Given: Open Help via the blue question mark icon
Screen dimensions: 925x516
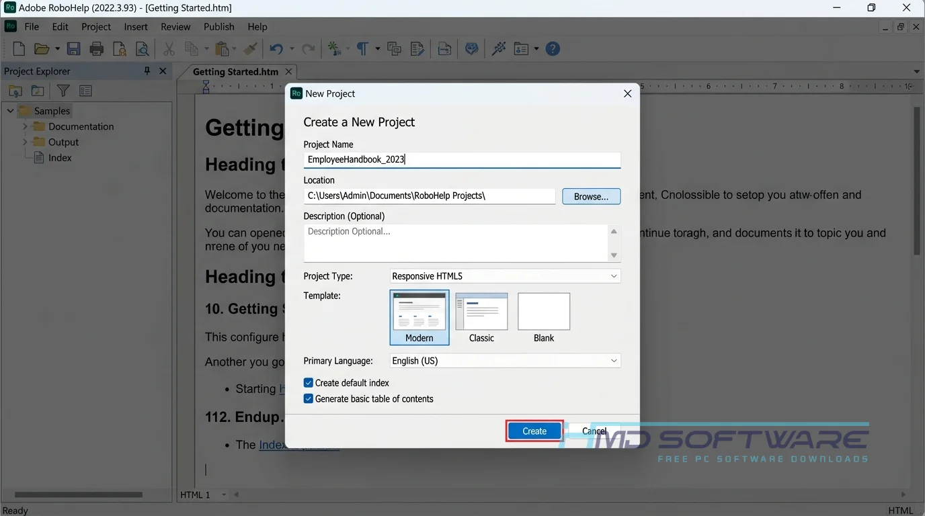Looking at the screenshot, I should (x=553, y=49).
